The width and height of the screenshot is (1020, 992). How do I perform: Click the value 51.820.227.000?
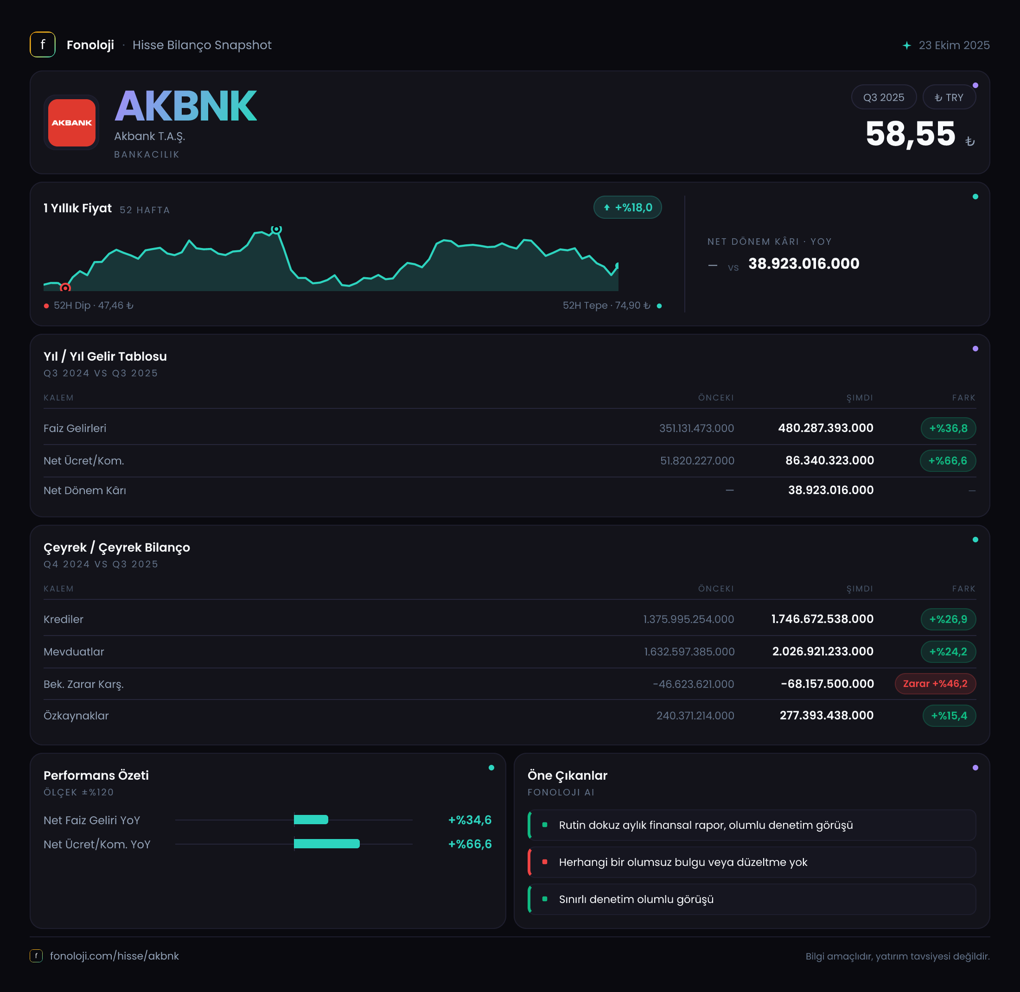click(697, 461)
